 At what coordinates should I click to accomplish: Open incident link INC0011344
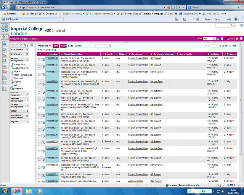(x=52, y=72)
